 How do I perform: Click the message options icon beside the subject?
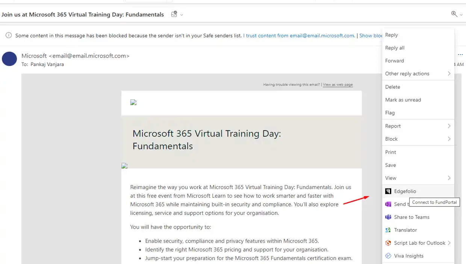point(174,14)
